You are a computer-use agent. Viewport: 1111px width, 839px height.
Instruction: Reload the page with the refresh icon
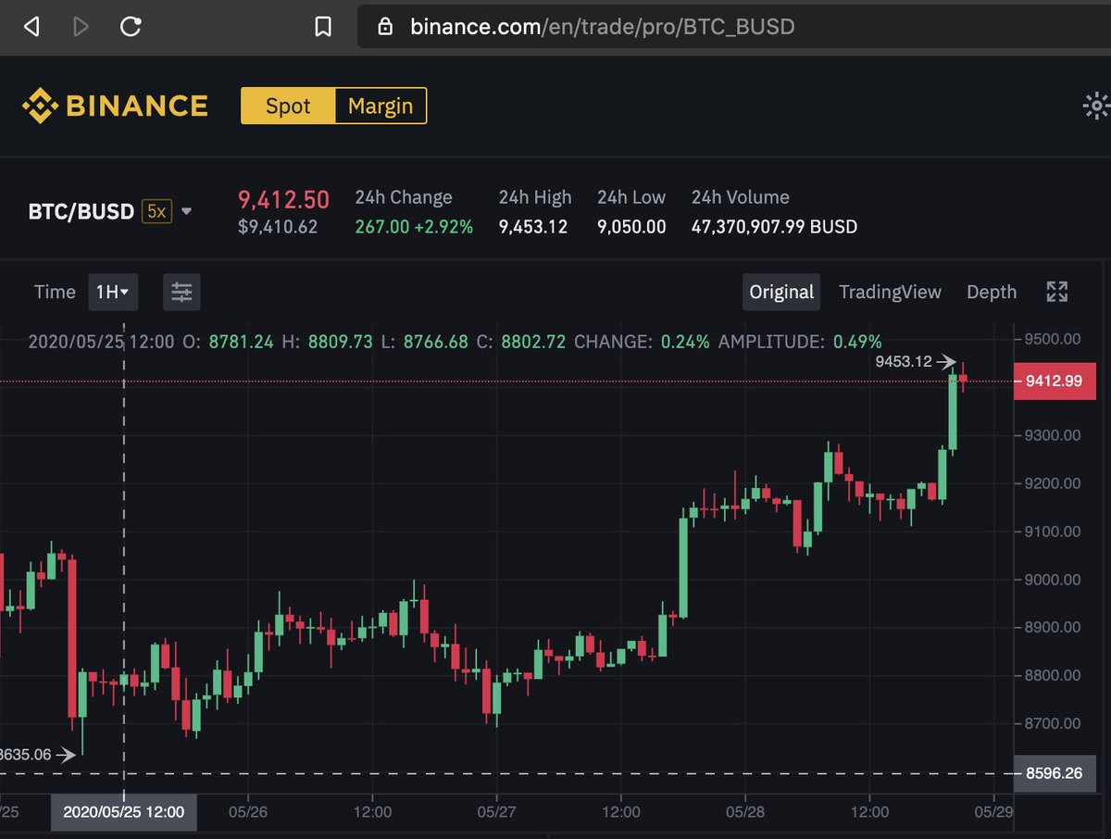tap(131, 27)
